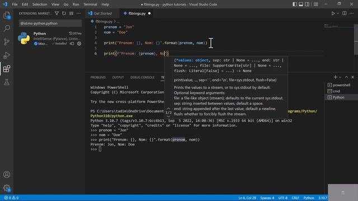Toggle bottom panel layout icon
This screenshot has height=201, width=358.
click(x=301, y=4)
